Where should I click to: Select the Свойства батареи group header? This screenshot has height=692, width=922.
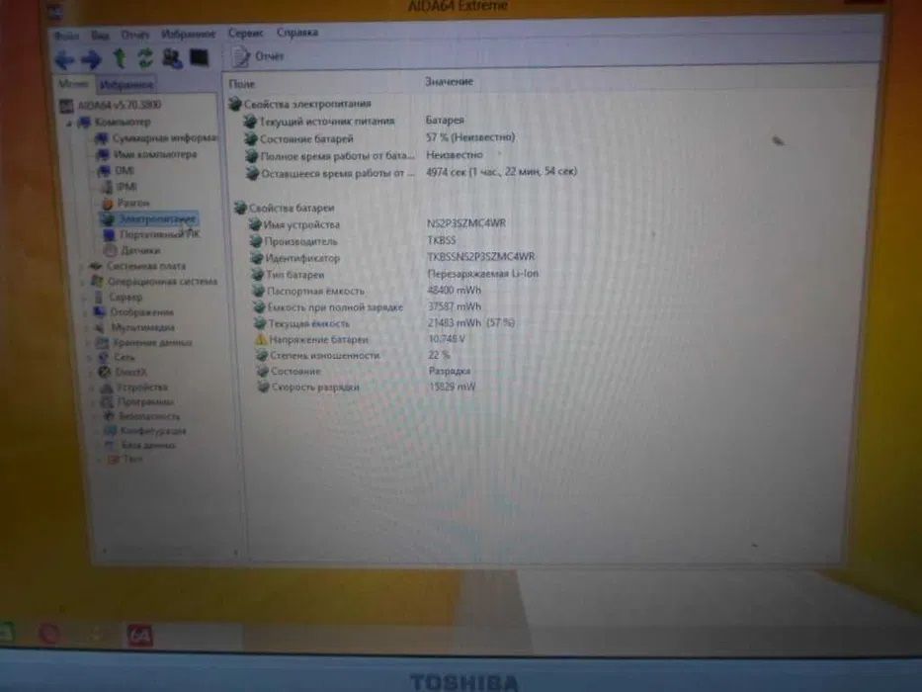[x=285, y=208]
